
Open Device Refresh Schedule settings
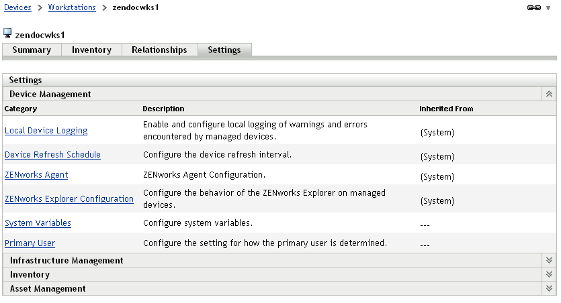52,155
